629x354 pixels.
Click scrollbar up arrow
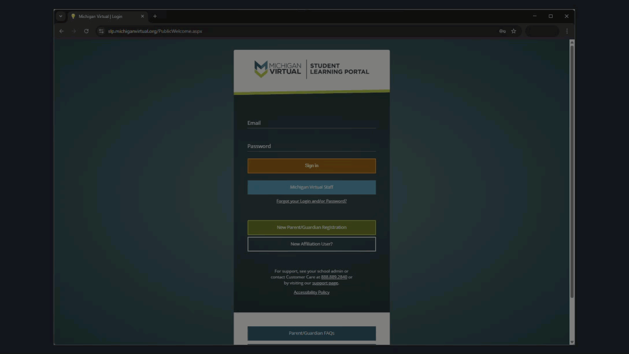pos(572,42)
